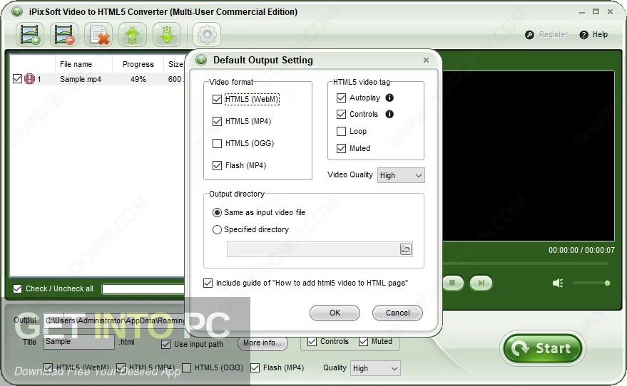627x386 pixels.
Task: Uncheck HTML5 (MP4) in the Video format group
Action: coord(217,121)
